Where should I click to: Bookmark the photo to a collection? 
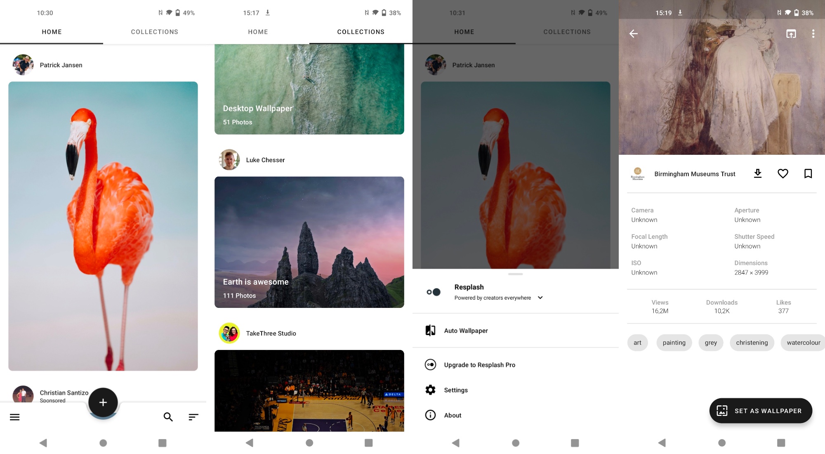(x=808, y=174)
